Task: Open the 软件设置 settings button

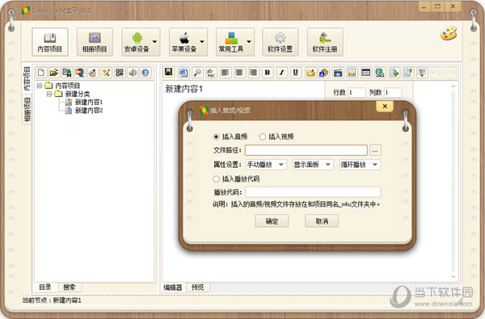Action: tap(280, 42)
